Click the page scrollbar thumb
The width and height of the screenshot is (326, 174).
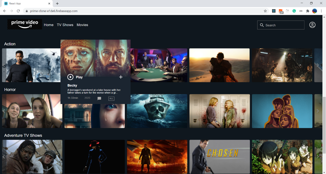tap(324, 125)
